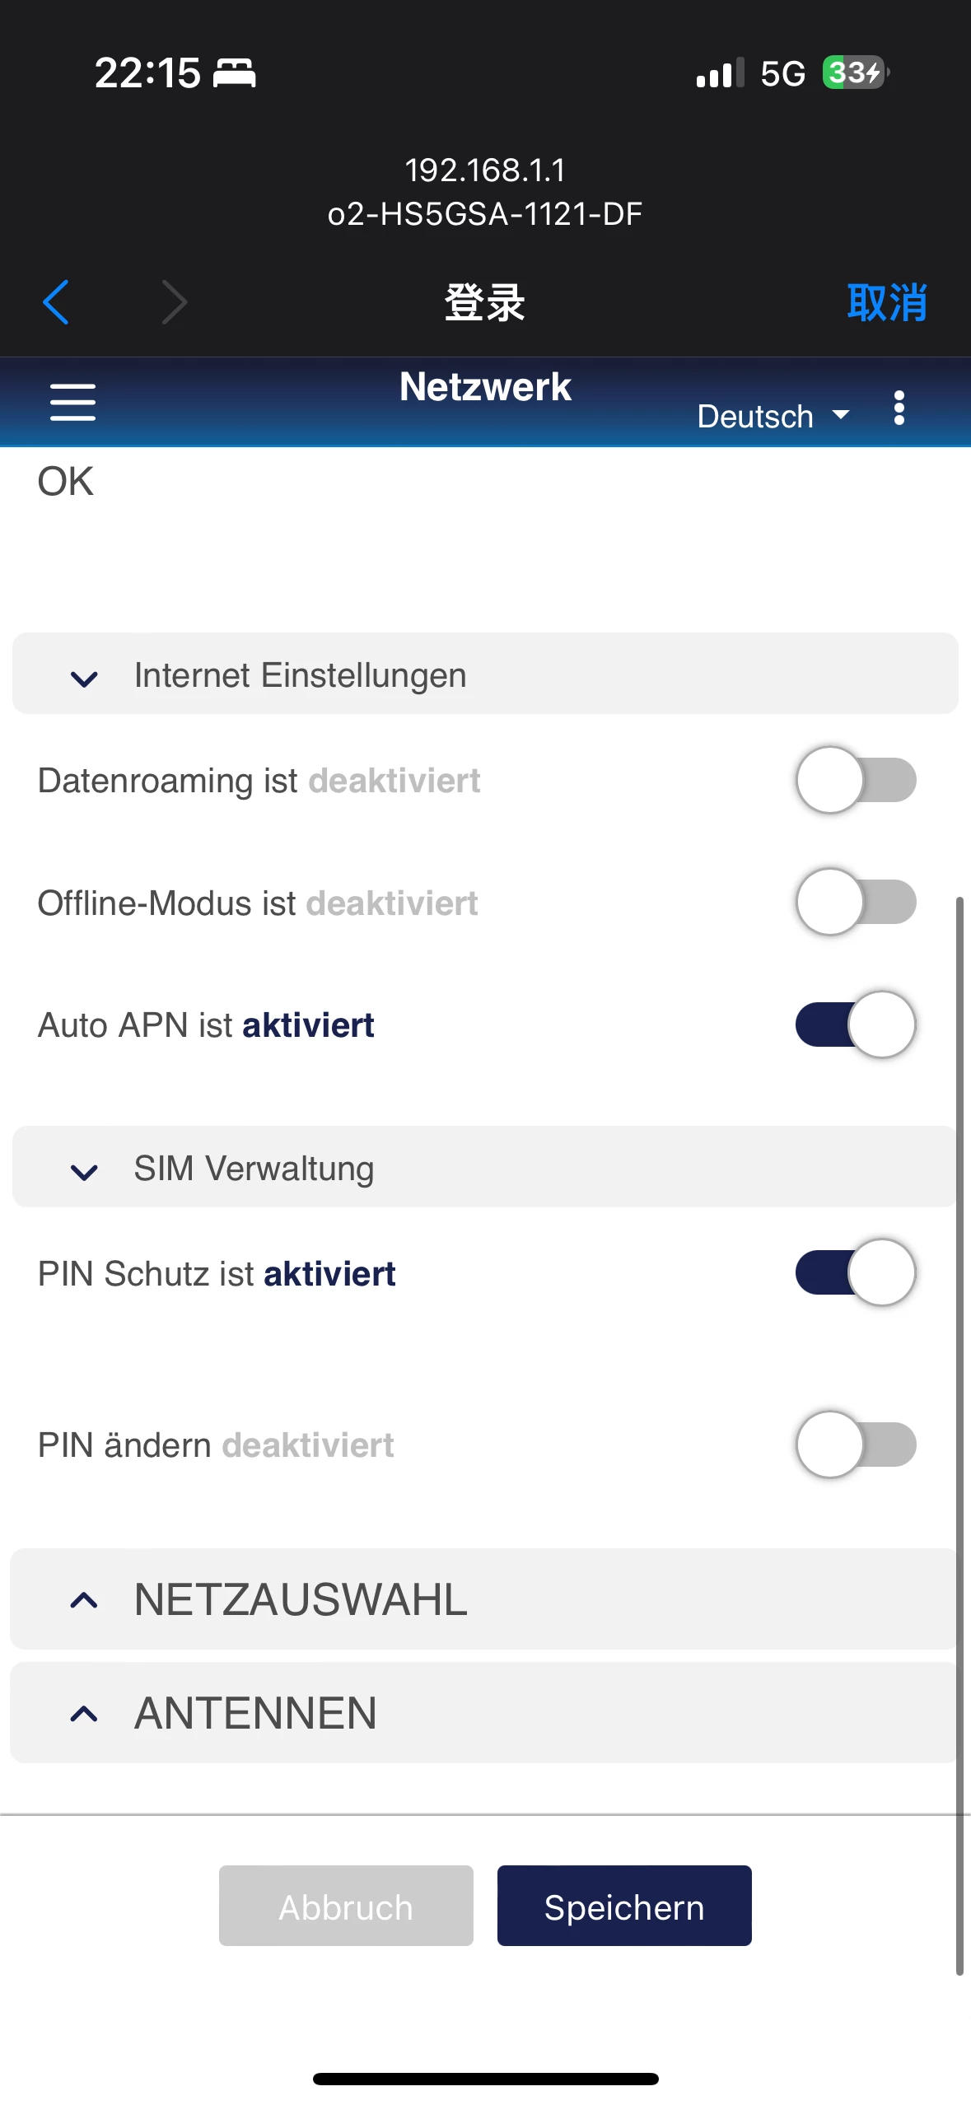Image resolution: width=971 pixels, height=2105 pixels.
Task: Open the hamburger navigation menu
Action: click(x=72, y=402)
